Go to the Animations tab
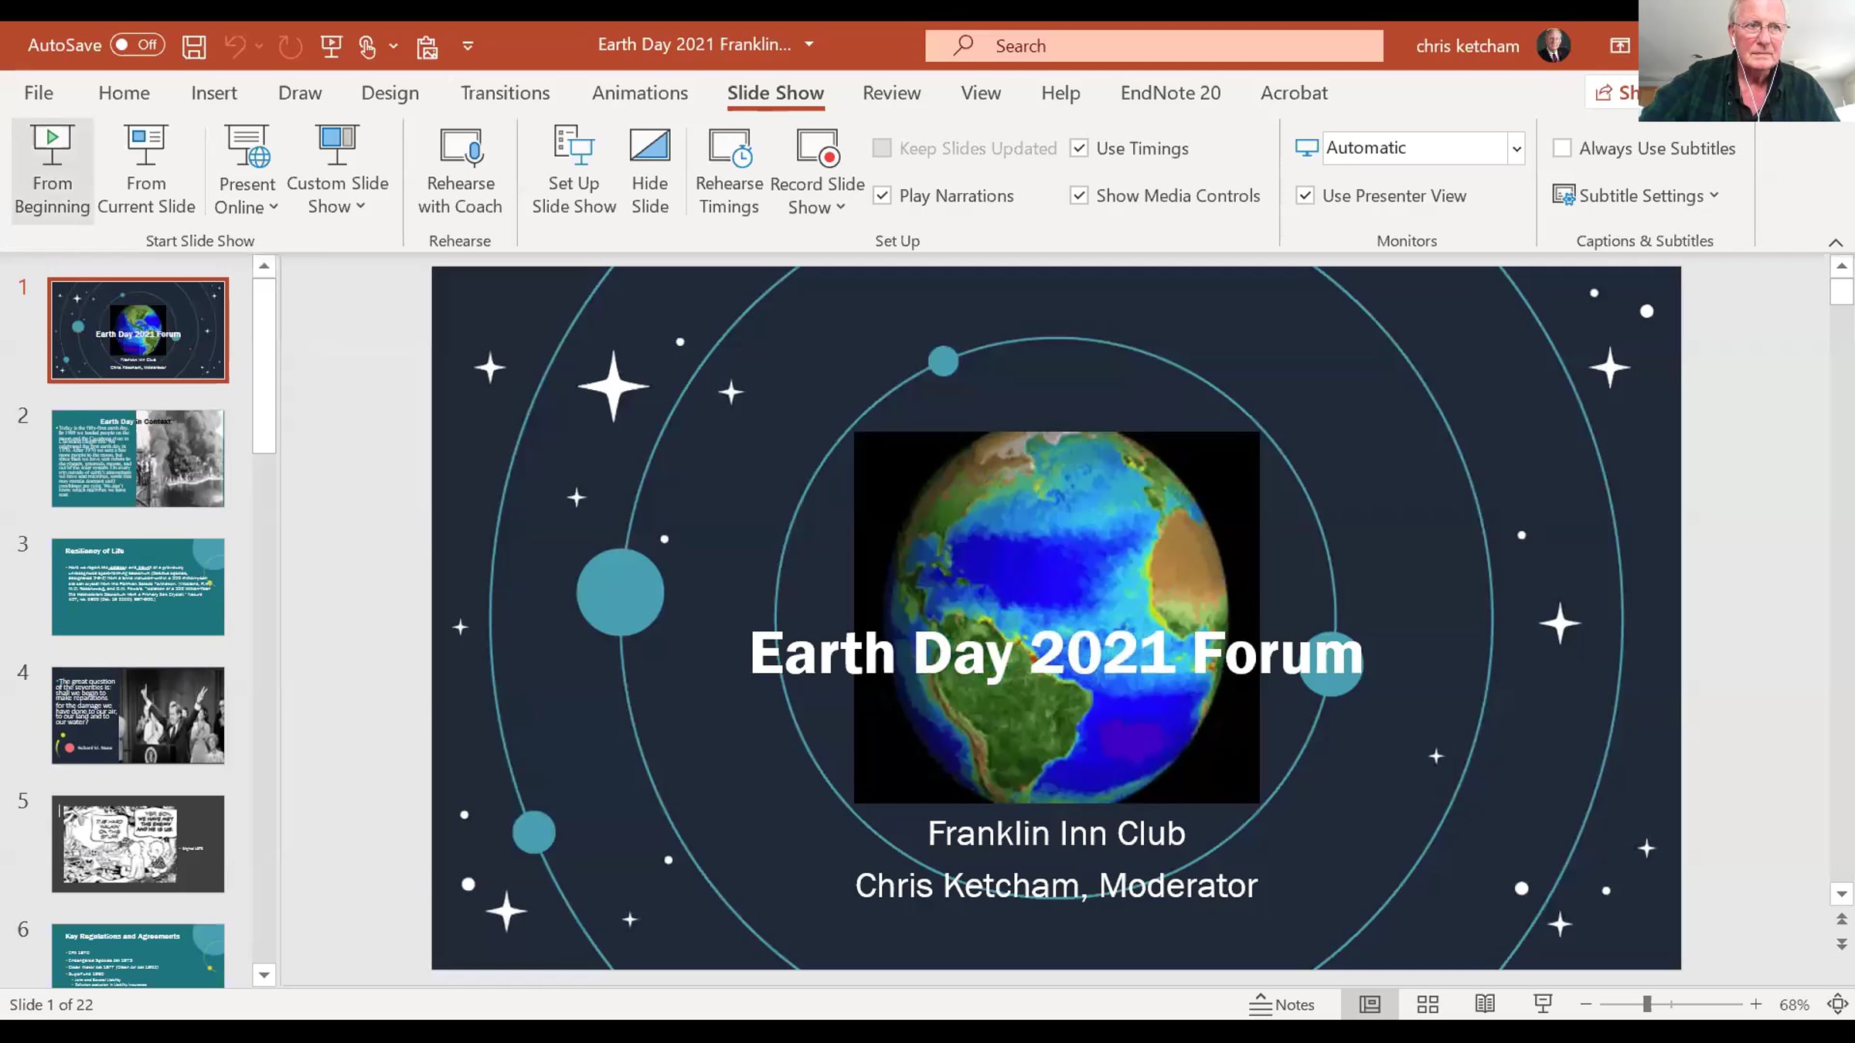 (640, 93)
